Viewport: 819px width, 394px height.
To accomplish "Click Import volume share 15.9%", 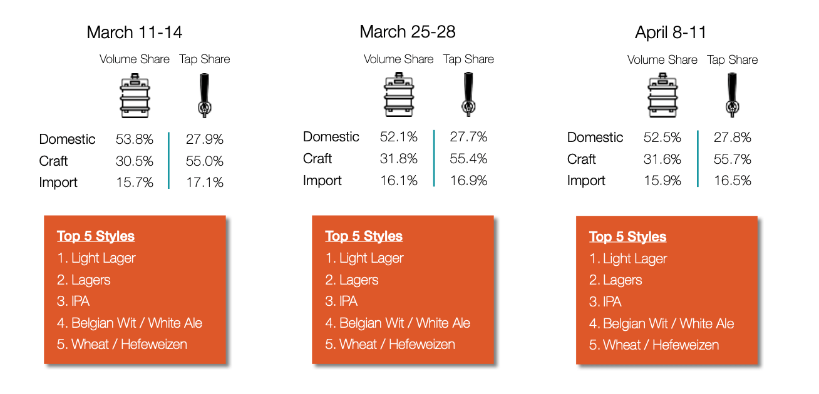I will point(662,181).
